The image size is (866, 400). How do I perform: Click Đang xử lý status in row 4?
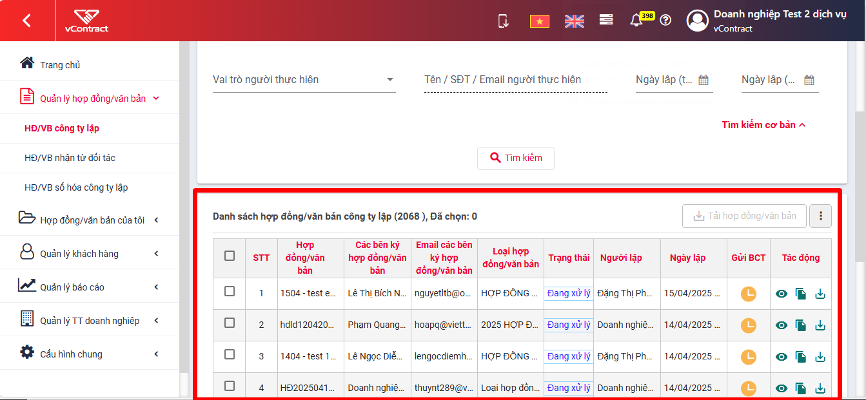[569, 388]
